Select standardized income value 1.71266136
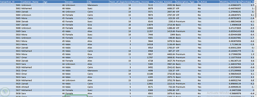This screenshot has width=257, height=97. [231, 44]
